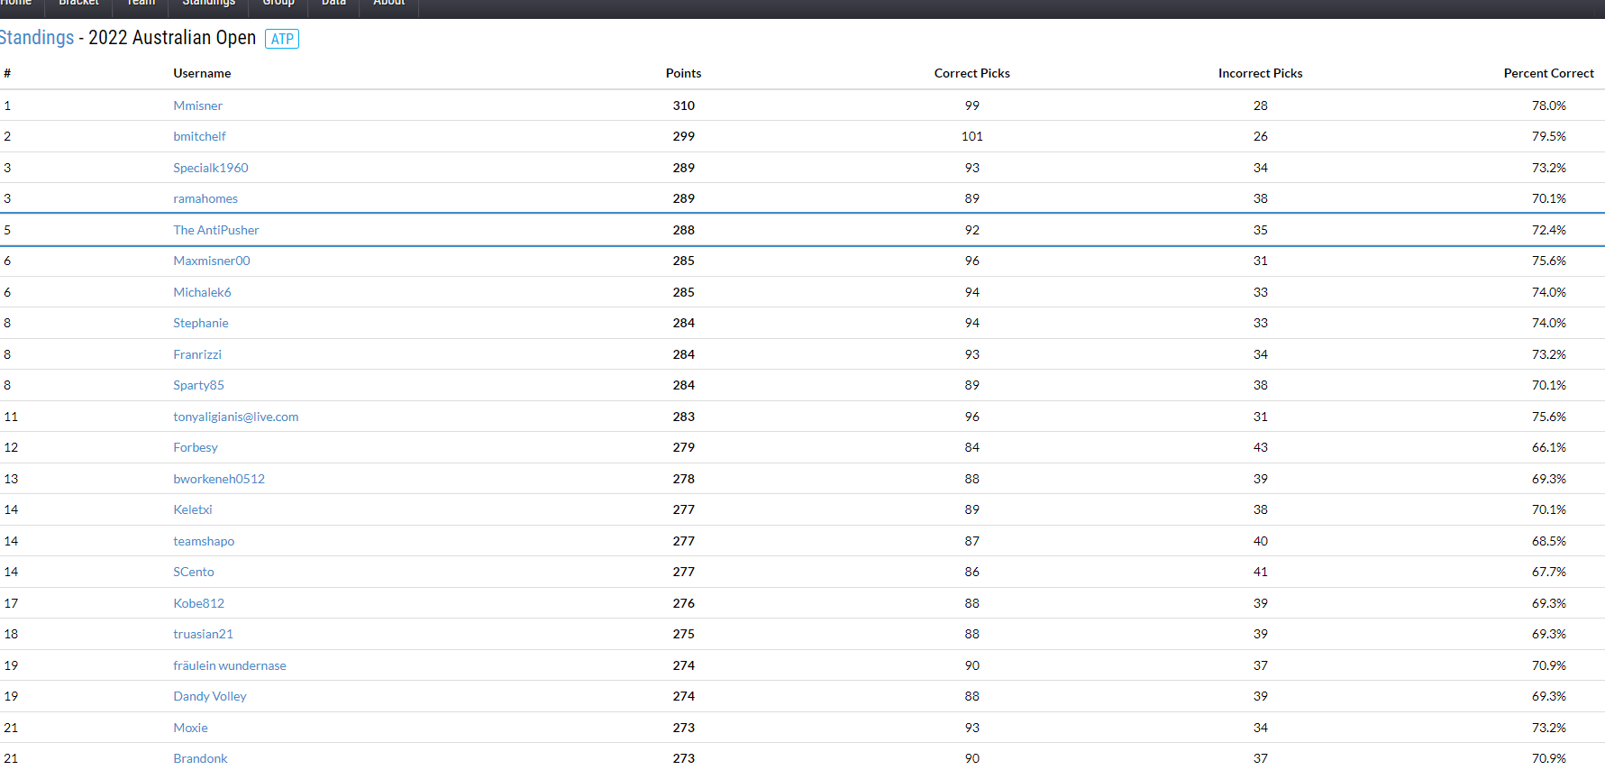Open the Specialk1960 username link

point(210,168)
